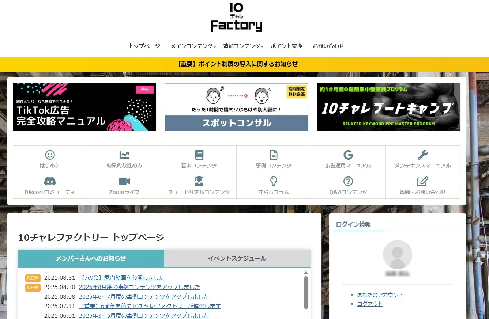The image size is (489, 319).
Task: Select the メンバーさんへのお知らせ tab
Action: (91, 258)
